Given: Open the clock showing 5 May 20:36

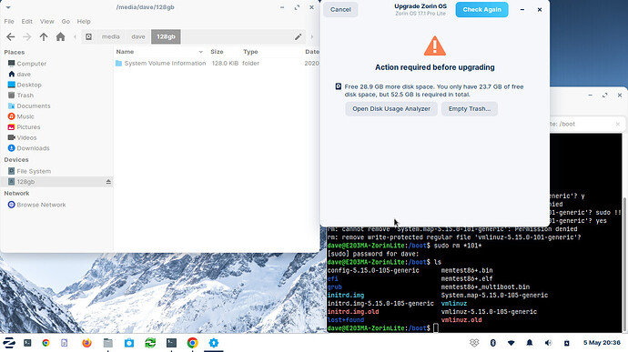Looking at the screenshot, I should click(602, 343).
